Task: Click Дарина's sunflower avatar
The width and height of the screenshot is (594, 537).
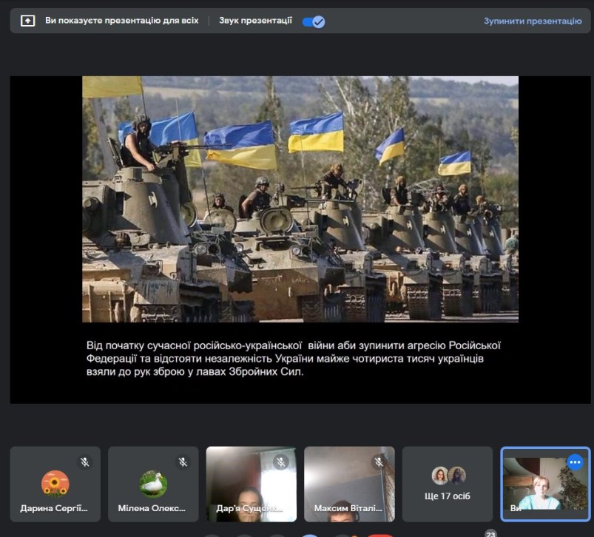Action: coord(55,484)
